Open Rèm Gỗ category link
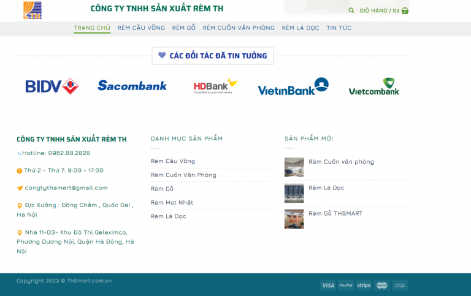 (162, 189)
